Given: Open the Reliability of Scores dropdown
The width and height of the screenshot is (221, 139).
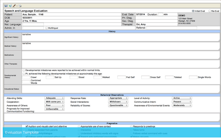Looking at the screenshot, I should pos(118,106).
